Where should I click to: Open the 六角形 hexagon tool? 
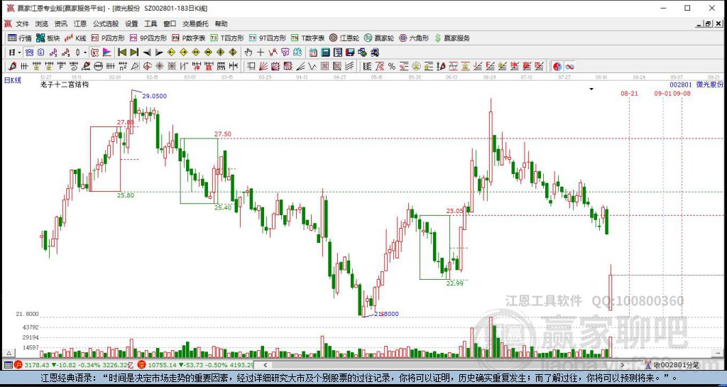tap(414, 38)
